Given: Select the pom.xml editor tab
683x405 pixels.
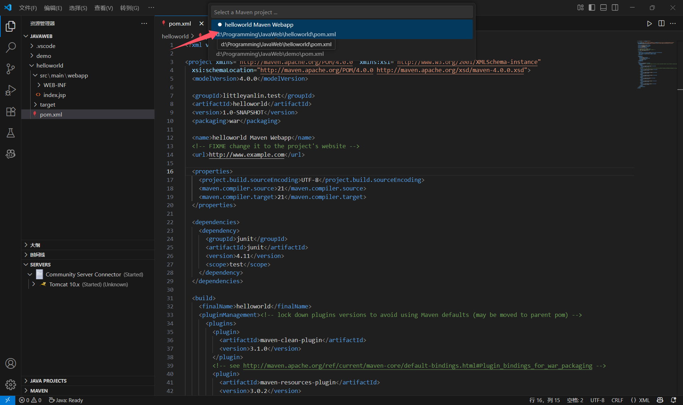Looking at the screenshot, I should point(180,23).
